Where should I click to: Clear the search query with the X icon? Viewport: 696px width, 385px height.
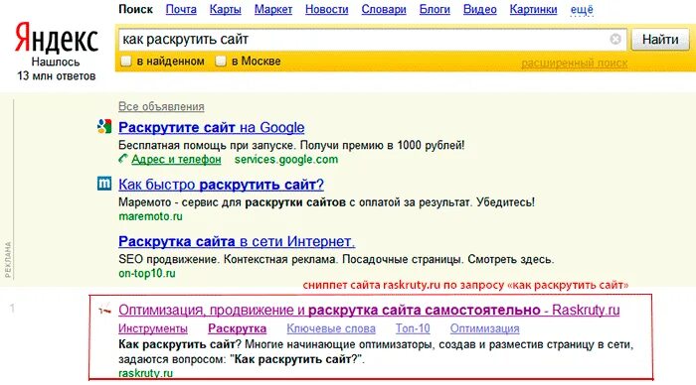click(615, 39)
